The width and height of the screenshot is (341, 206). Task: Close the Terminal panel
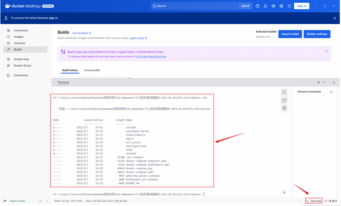pos(334,82)
